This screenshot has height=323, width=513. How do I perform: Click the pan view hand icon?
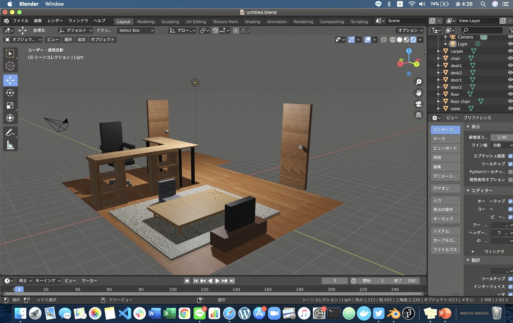tap(418, 93)
